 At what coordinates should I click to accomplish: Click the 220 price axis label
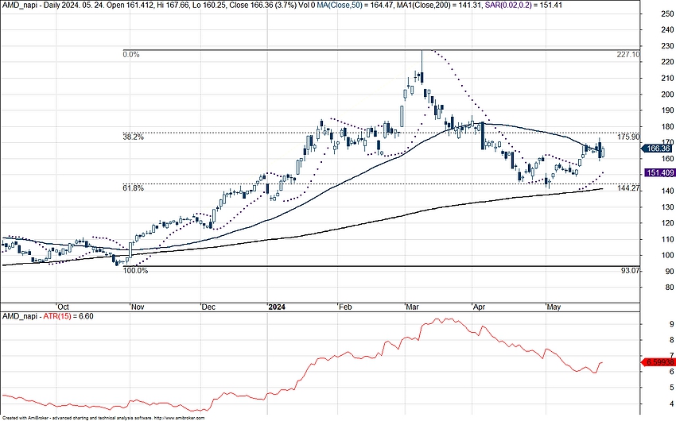(668, 63)
